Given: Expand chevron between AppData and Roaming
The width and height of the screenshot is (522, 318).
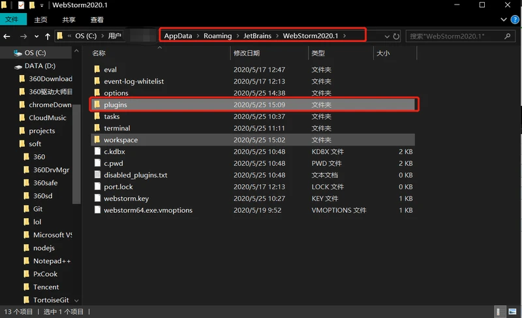Looking at the screenshot, I should [x=198, y=36].
